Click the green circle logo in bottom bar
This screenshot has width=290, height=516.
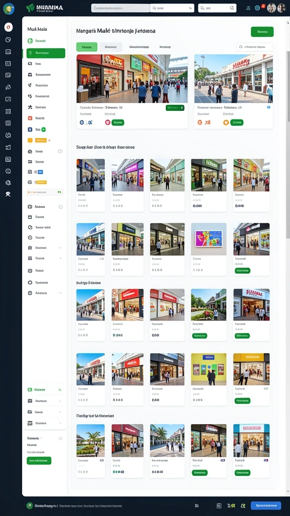point(30,505)
